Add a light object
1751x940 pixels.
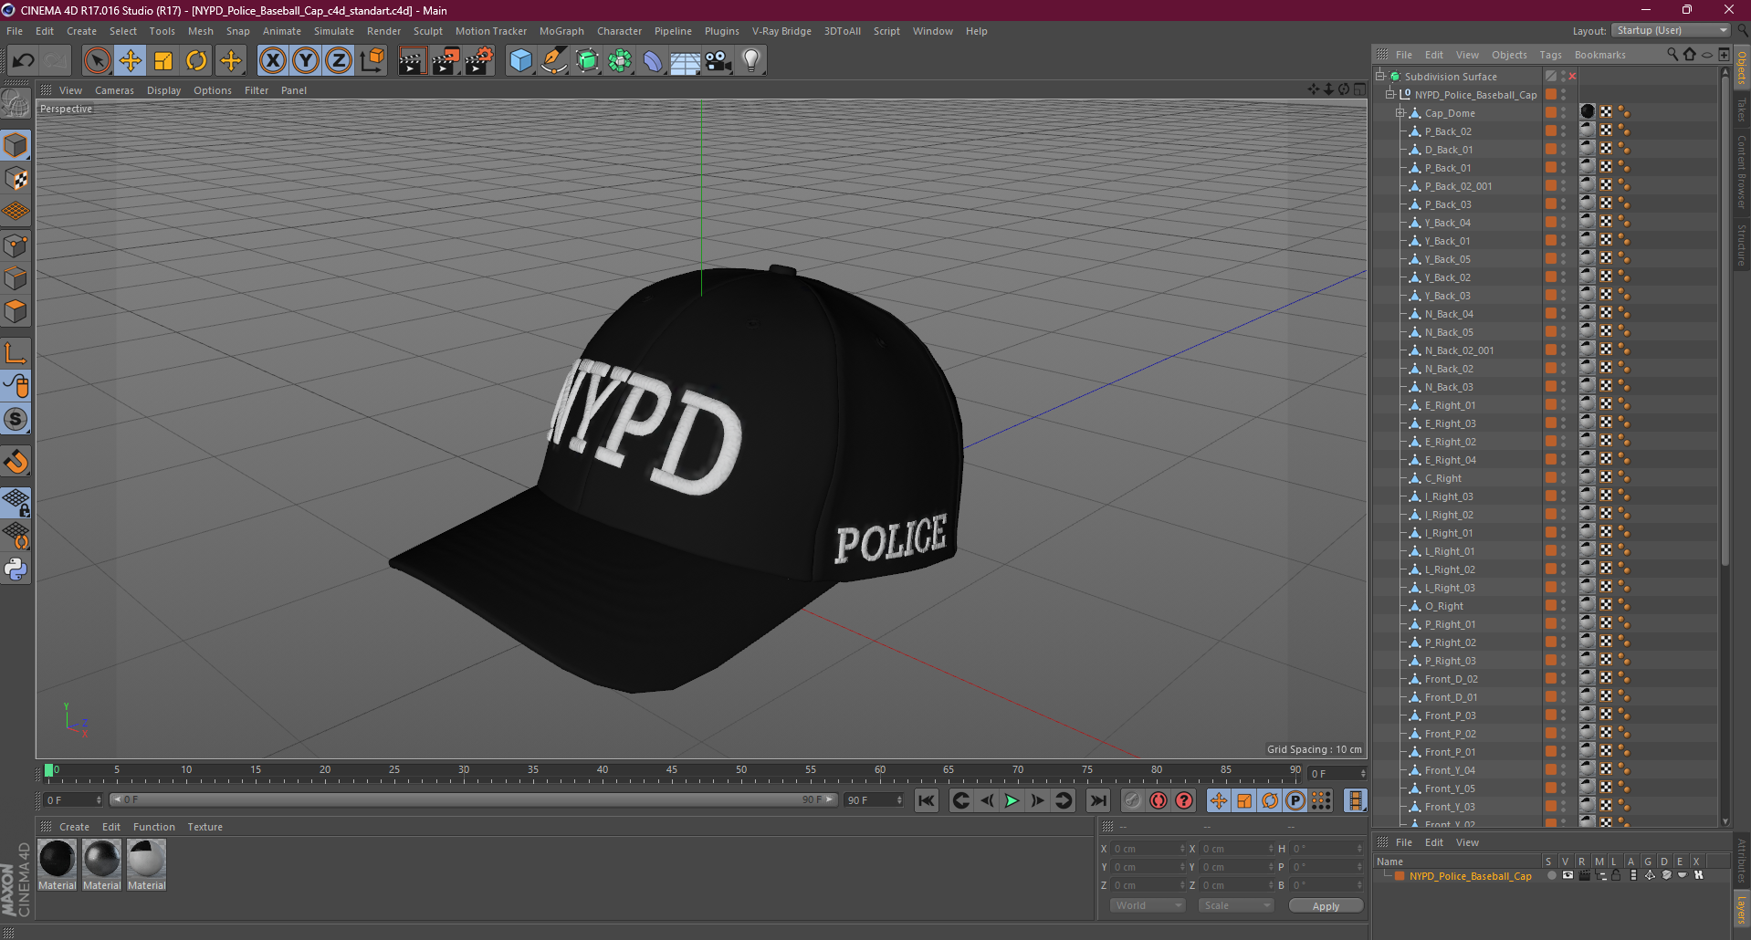tap(751, 61)
